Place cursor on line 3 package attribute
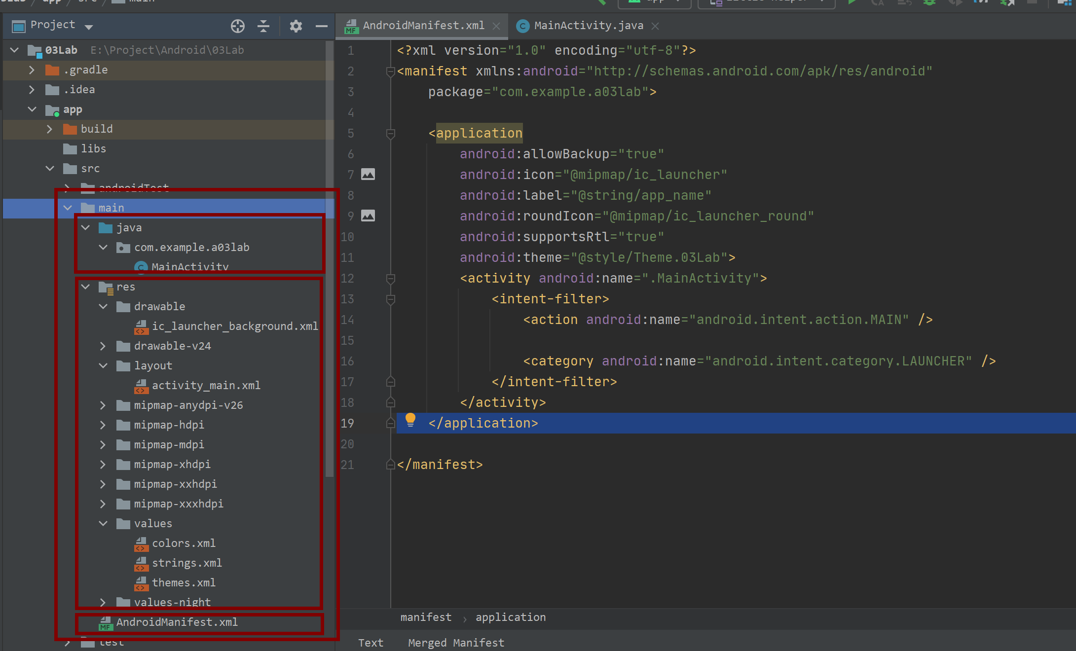Image resolution: width=1076 pixels, height=651 pixels. [542, 92]
